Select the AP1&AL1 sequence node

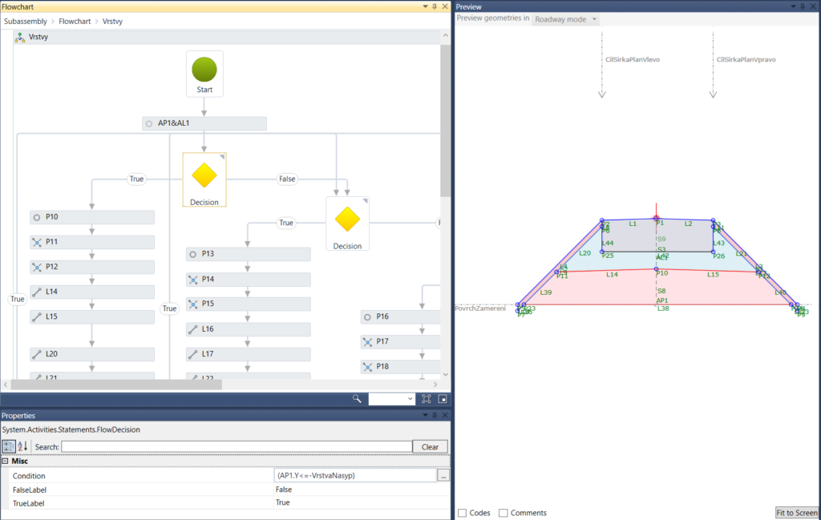[x=204, y=123]
